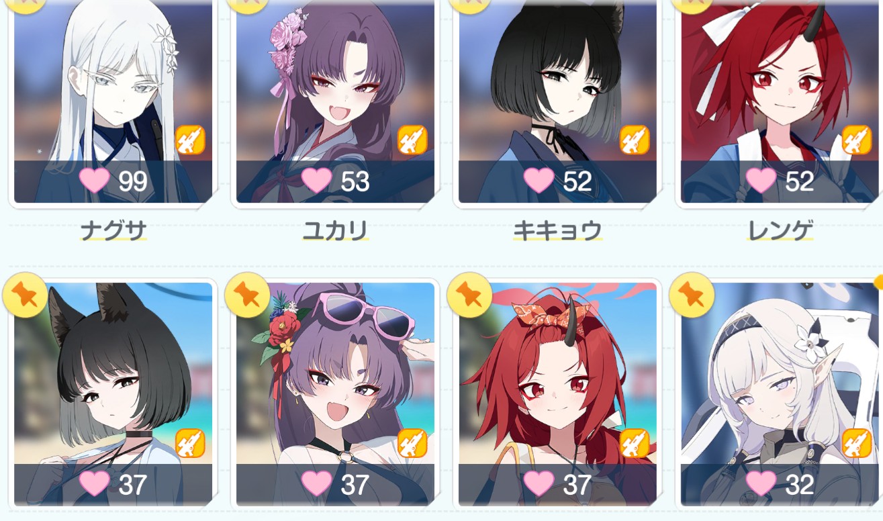The height and width of the screenshot is (521, 883).
Task: Open the ナグサ character name label
Action: [x=113, y=231]
